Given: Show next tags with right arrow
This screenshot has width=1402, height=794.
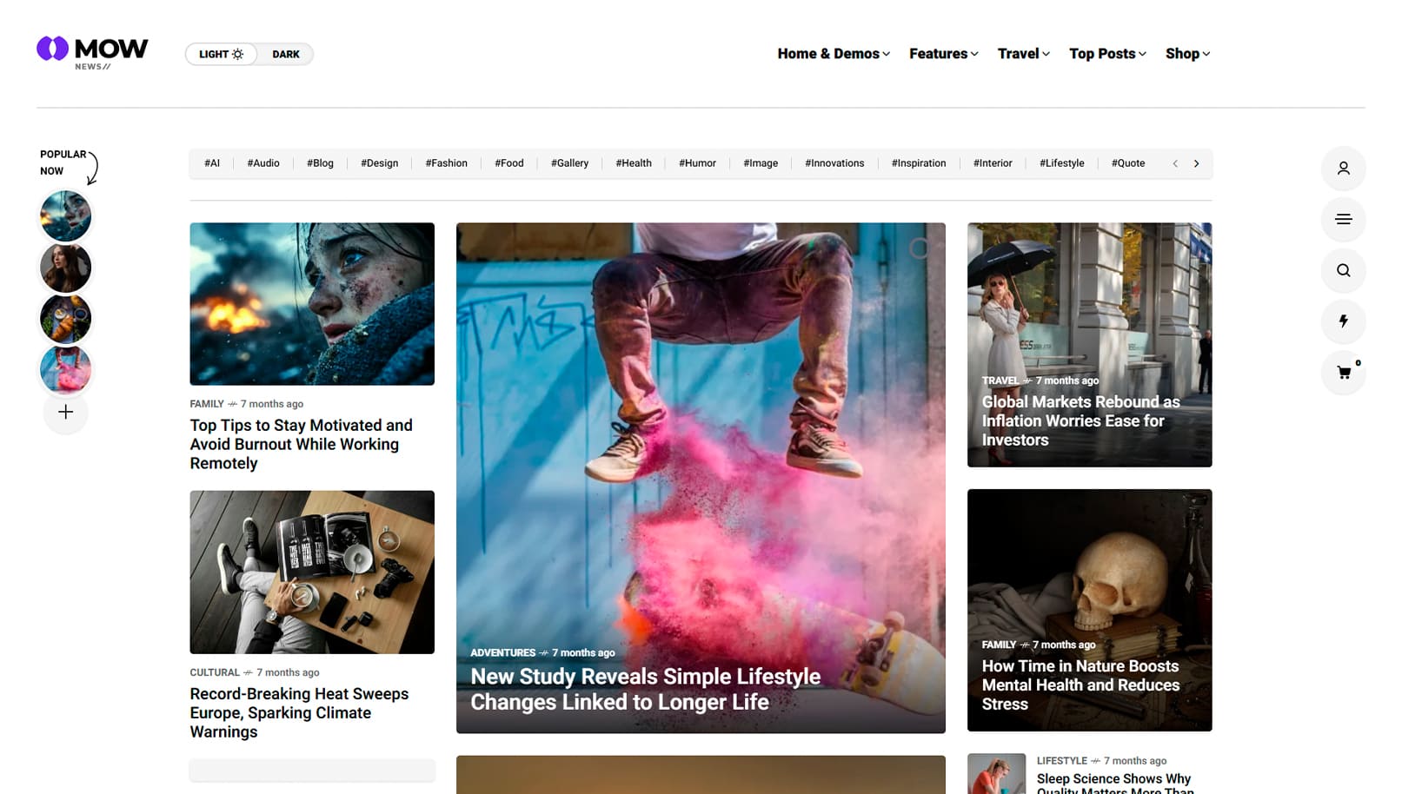Looking at the screenshot, I should click(1196, 163).
